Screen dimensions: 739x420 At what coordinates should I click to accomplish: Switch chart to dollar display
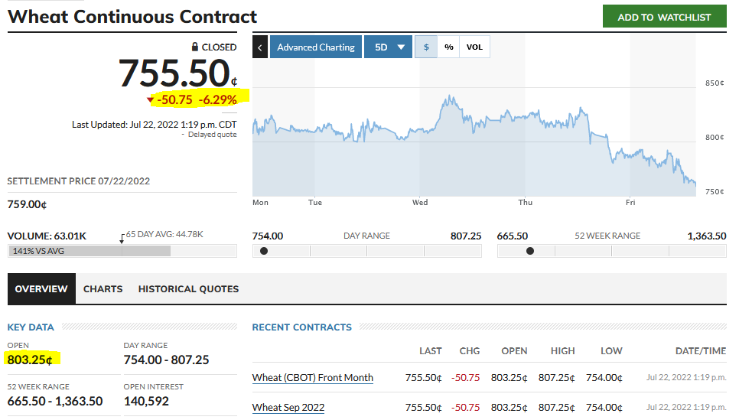pyautogui.click(x=426, y=47)
